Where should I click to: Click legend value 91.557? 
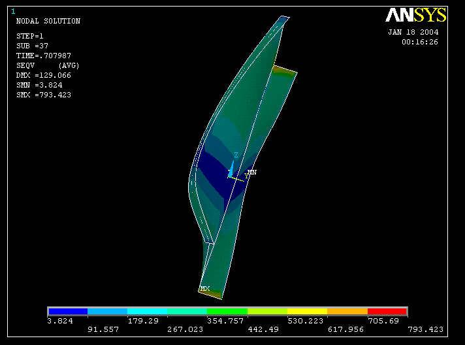[x=103, y=329]
